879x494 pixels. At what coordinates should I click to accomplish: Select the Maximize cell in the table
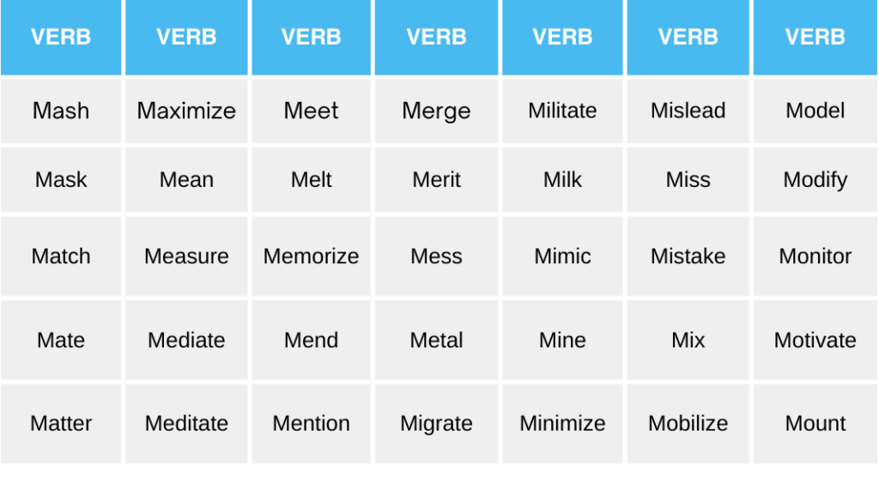186,111
